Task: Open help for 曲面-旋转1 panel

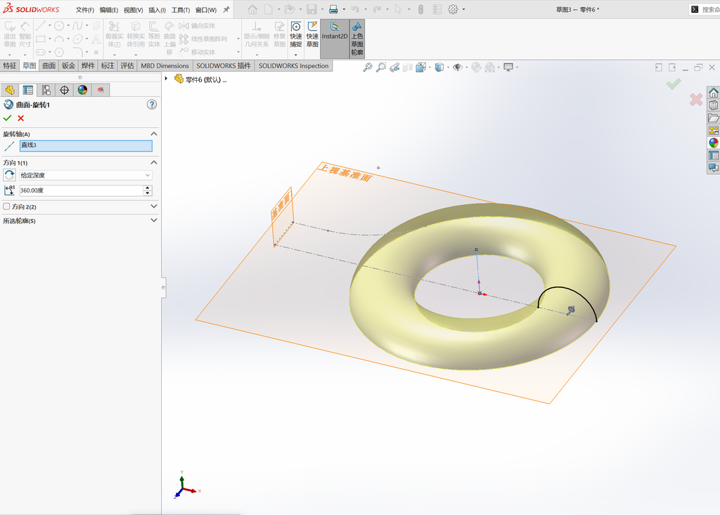Action: (152, 105)
